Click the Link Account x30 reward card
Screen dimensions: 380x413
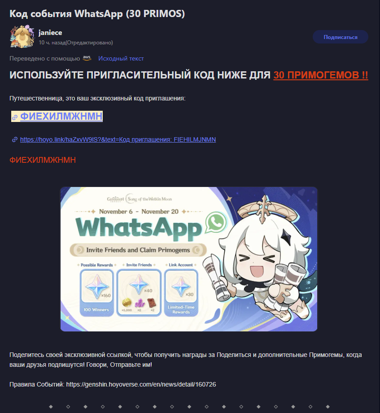point(181,292)
